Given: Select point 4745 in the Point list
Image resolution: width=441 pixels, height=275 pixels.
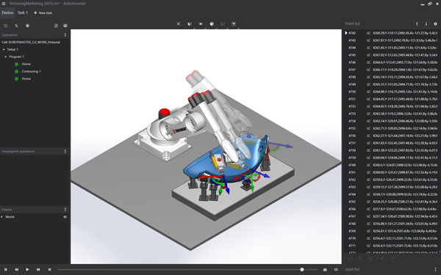Looking at the screenshot, I should coord(392,55).
